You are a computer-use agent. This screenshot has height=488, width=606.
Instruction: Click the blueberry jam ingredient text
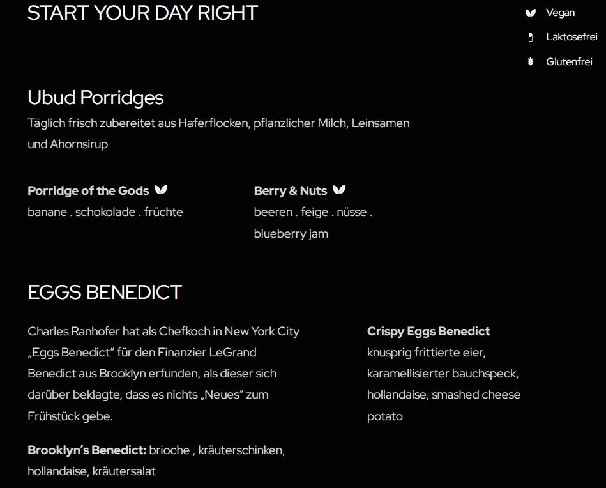point(291,234)
